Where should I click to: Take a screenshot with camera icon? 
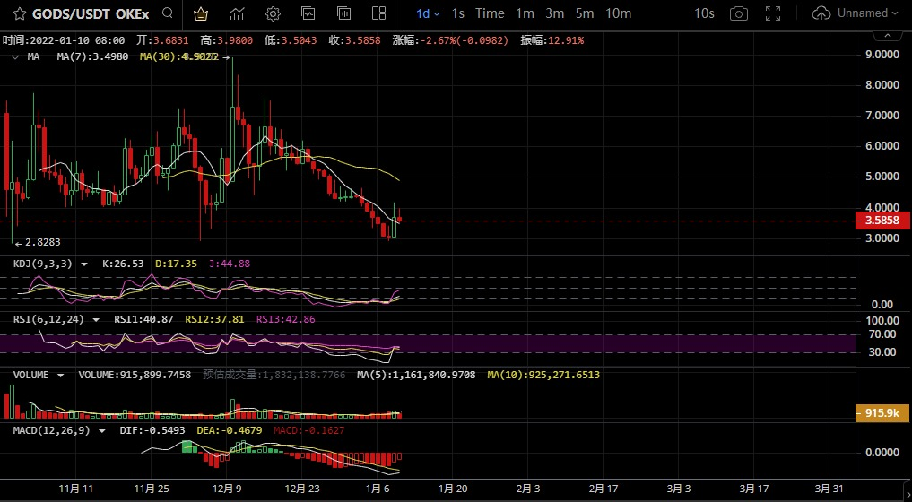[x=738, y=13]
